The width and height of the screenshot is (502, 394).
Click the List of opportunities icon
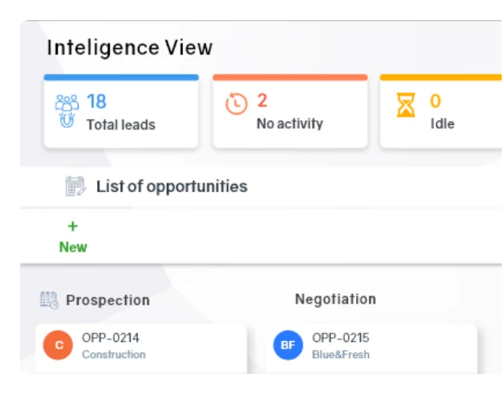click(75, 187)
